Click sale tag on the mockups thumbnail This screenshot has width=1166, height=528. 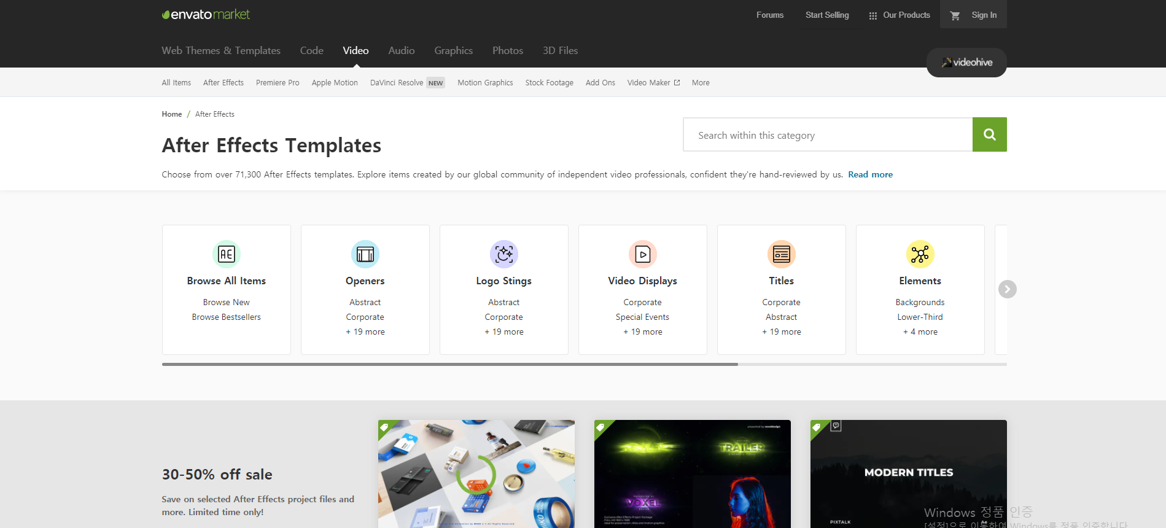384,427
